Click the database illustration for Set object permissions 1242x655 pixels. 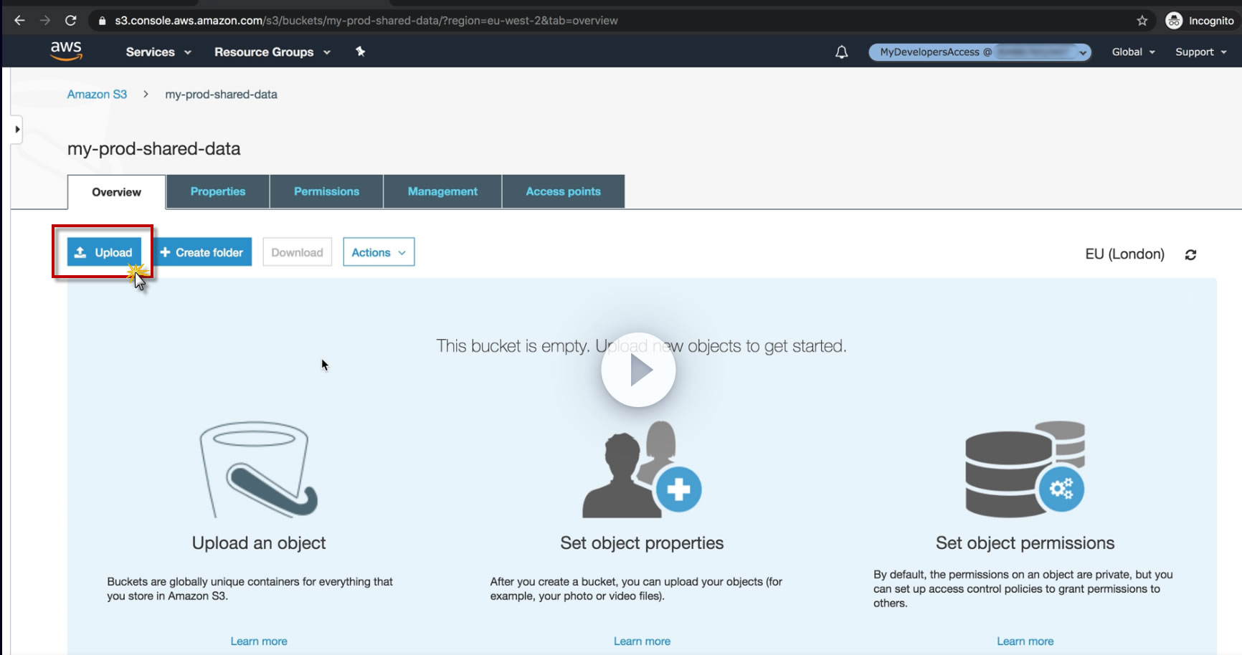point(1025,469)
